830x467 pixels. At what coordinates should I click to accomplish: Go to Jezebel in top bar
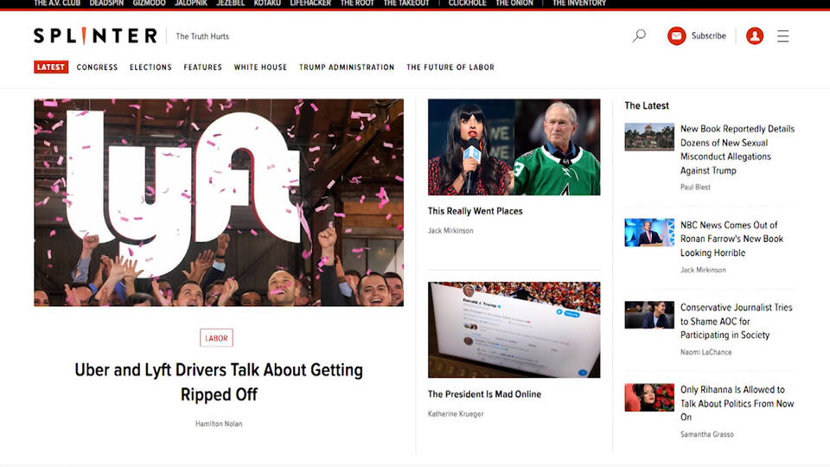point(230,3)
